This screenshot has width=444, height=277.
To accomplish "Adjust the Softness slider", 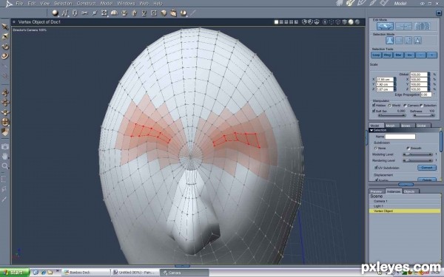I will [x=423, y=115].
